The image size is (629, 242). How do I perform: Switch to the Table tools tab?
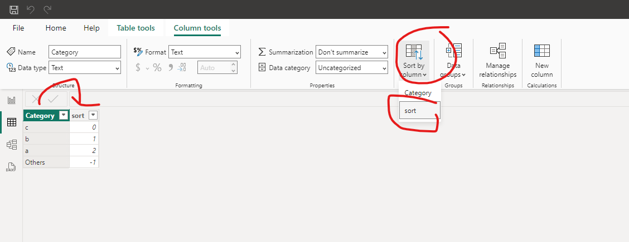coord(136,28)
